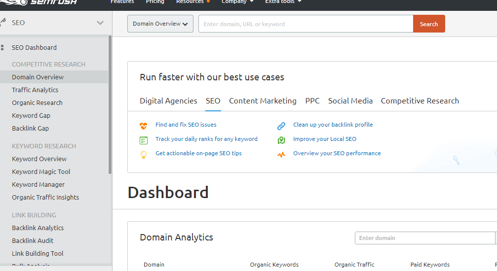Click the map pin icon beside Local SEO

tap(281, 140)
